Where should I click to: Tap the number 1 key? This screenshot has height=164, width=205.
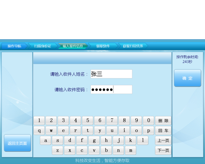click(x=39, y=121)
